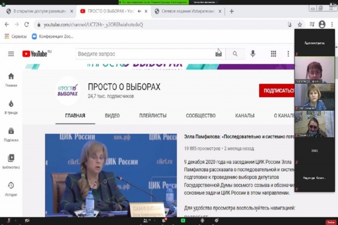This screenshot has width=338, height=225.
Task: Select the Надежда Казан… Zoom participant tile
Action: coord(314,178)
